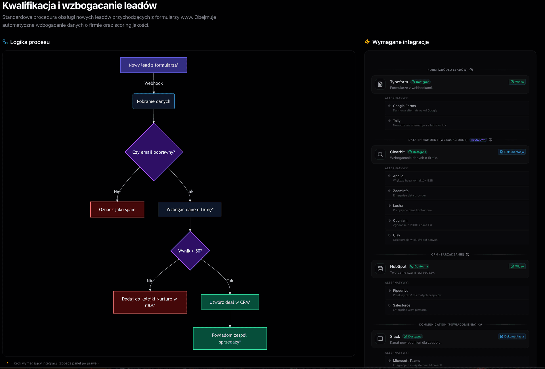Click the 'Czy email poprawny?' decision diamond

[x=154, y=152]
